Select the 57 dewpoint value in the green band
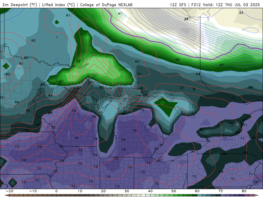 tap(222, 65)
